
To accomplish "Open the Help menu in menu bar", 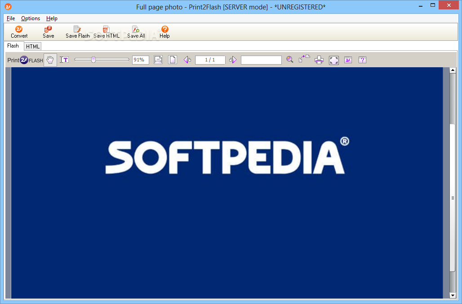I will click(52, 18).
